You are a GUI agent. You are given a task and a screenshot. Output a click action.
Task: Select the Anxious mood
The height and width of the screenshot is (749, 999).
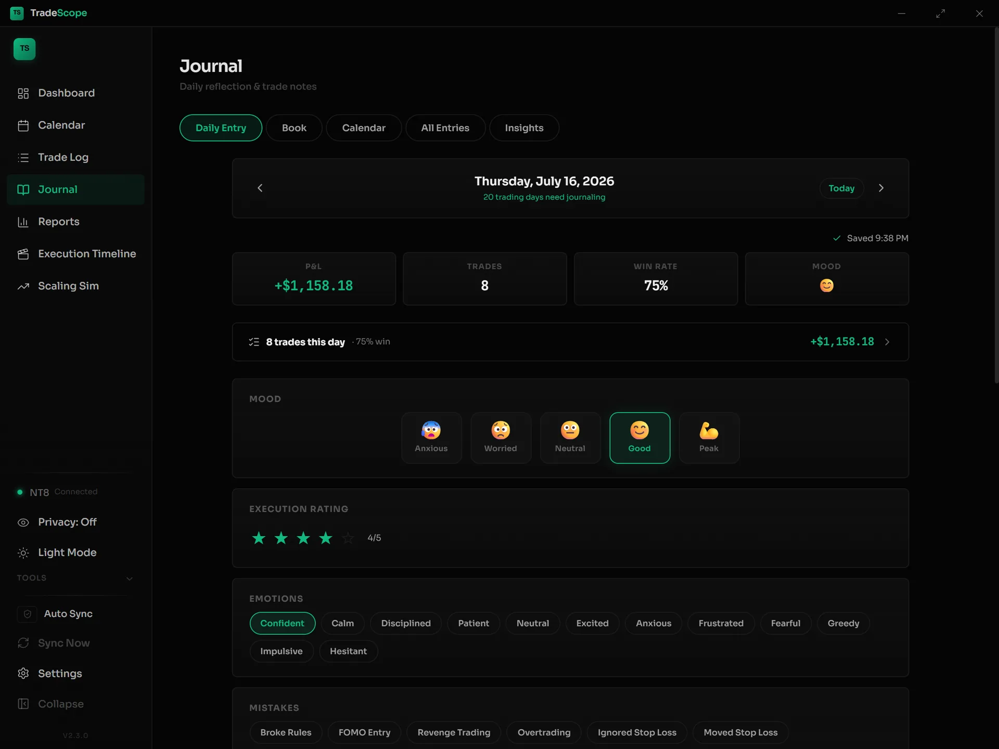point(431,438)
